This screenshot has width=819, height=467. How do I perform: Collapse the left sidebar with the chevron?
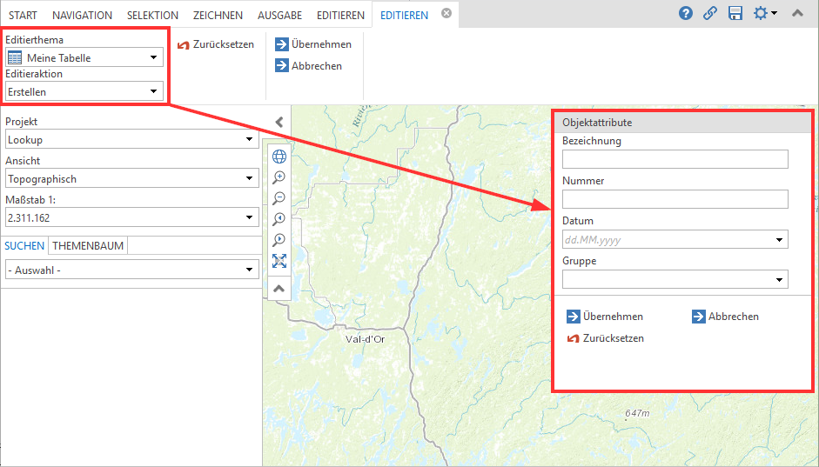pos(279,123)
